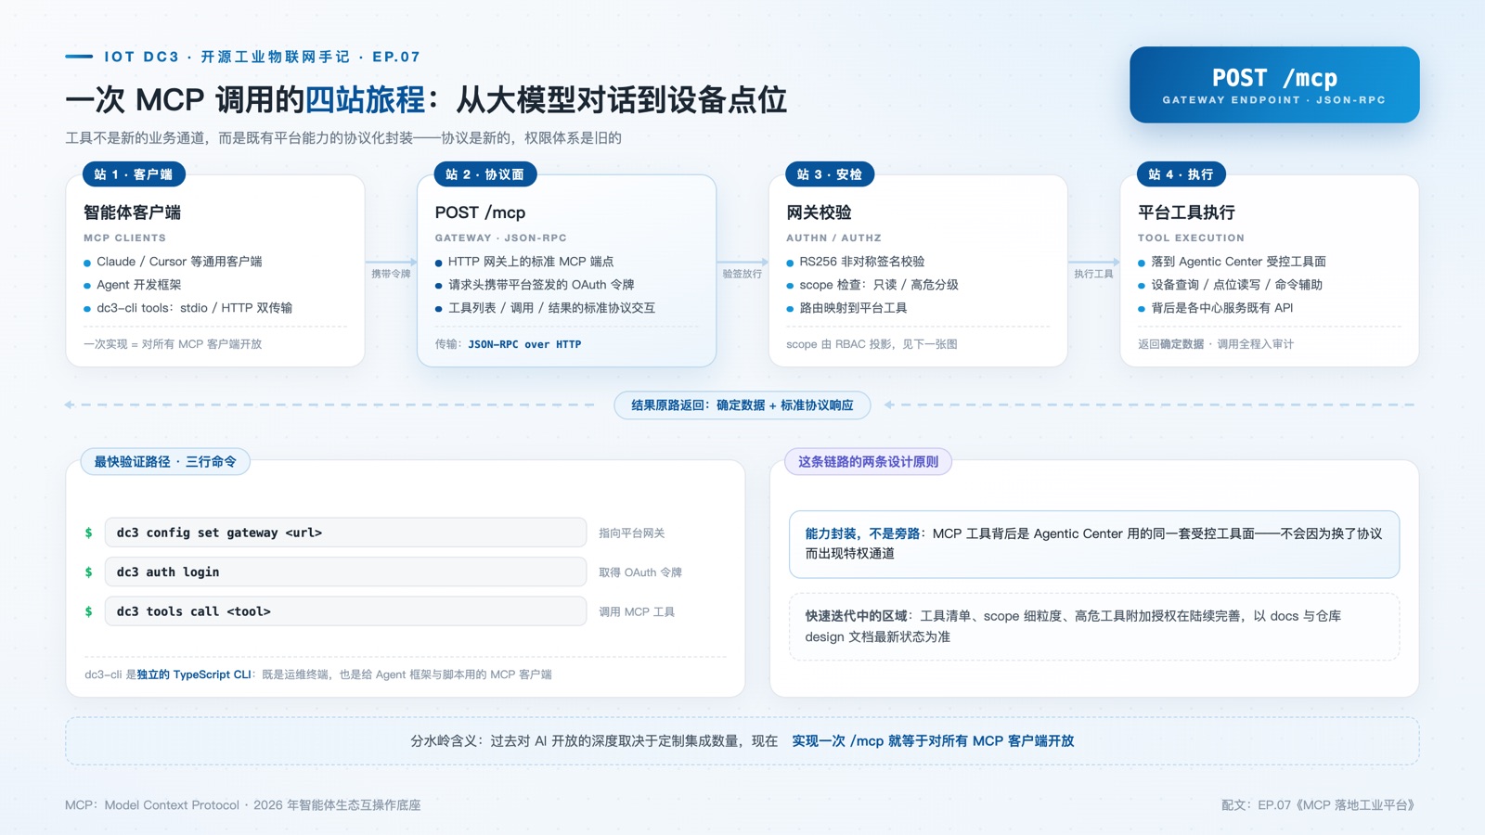Select the 站 1 · 客户端 pill label
Image resolution: width=1485 pixels, height=835 pixels.
pos(134,174)
